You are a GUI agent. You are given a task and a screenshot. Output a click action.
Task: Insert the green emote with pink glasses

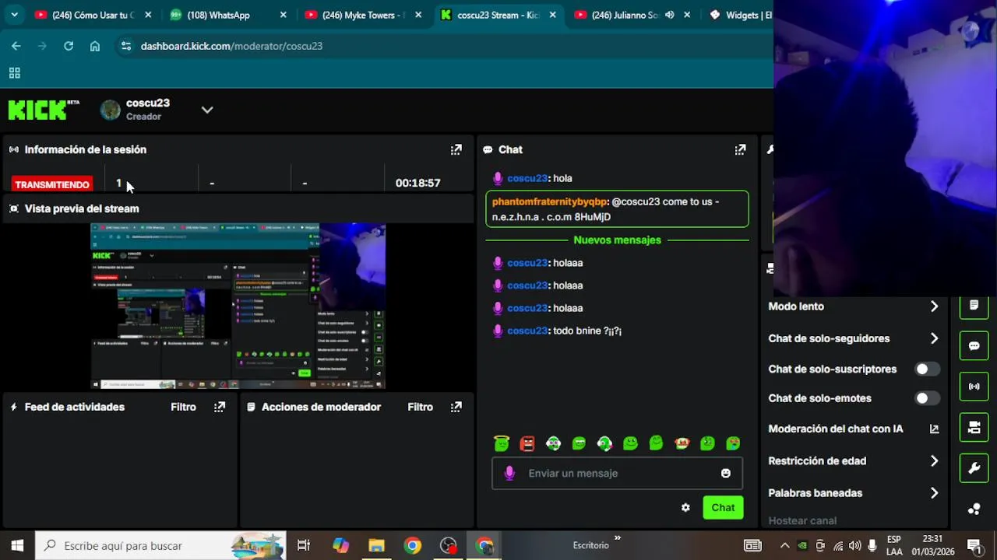(x=553, y=443)
